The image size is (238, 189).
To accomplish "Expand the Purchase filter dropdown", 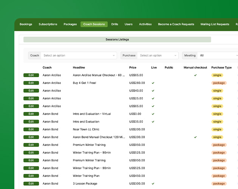I will coord(157,56).
